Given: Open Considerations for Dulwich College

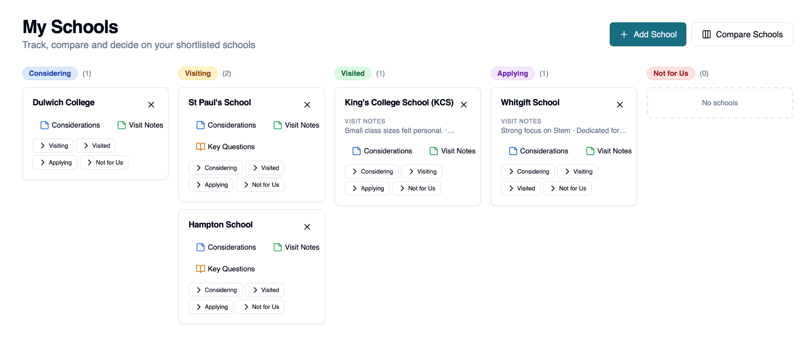Looking at the screenshot, I should click(x=70, y=125).
